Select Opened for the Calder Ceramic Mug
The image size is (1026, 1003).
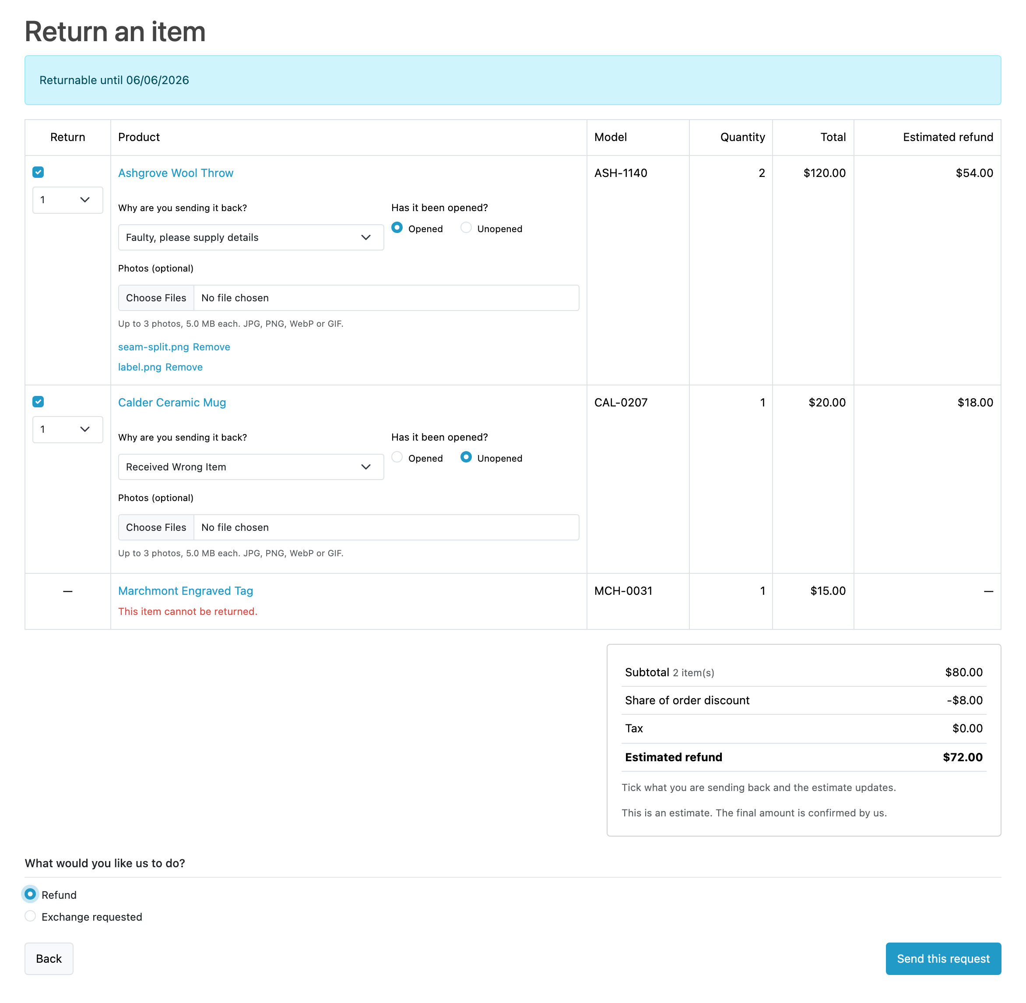397,457
